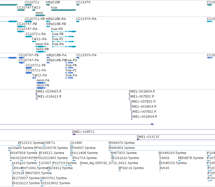Select the EP12323.3prime EST label
215x187 pixels.
click(31, 143)
